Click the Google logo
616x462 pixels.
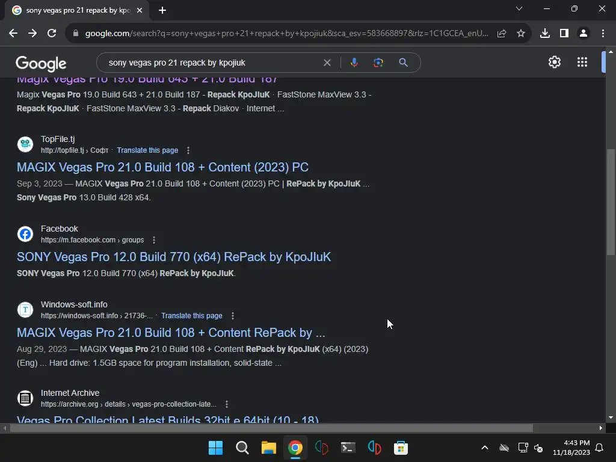click(41, 63)
